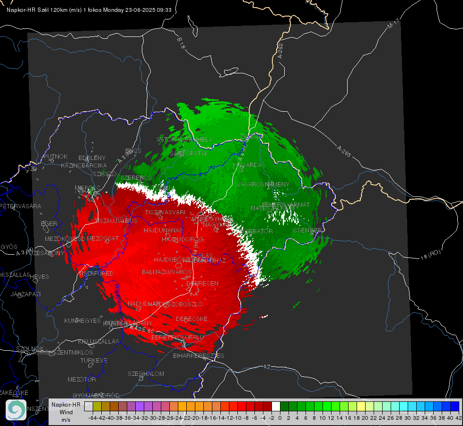This screenshot has width=463, height=426.
Task: Click the 18 (RO) road label
Action: [x=430, y=255]
